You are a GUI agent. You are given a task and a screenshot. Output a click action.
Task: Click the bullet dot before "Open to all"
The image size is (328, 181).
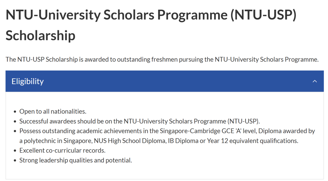pos(15,112)
